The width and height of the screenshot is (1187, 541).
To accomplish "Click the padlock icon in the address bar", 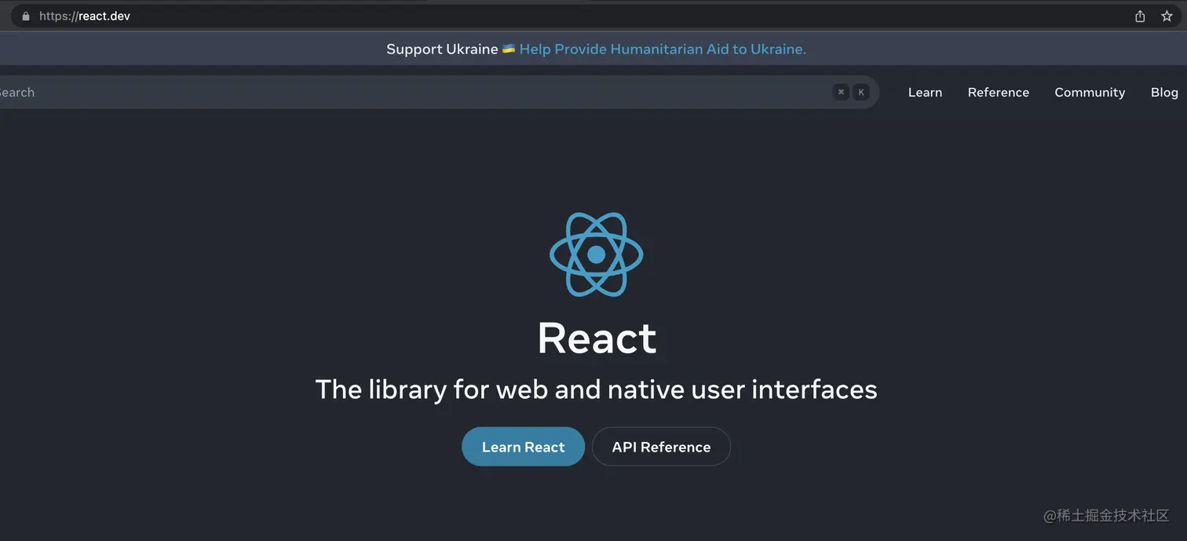I will click(x=24, y=15).
